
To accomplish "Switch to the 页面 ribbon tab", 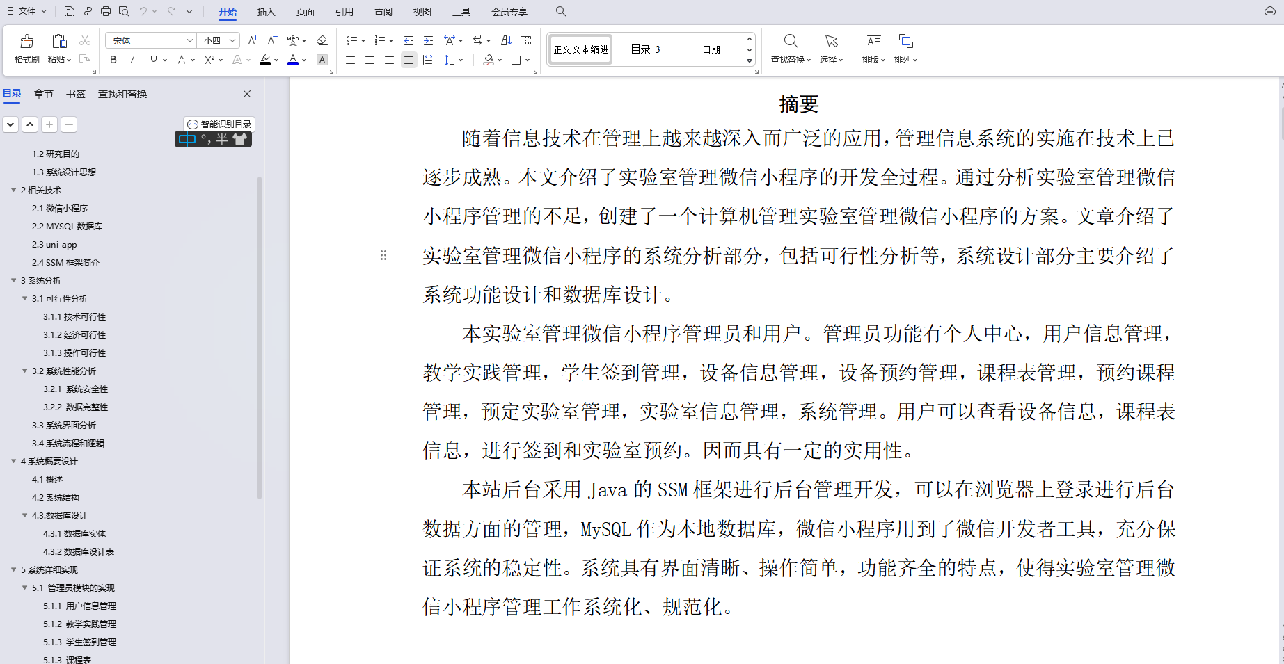I will coord(305,12).
